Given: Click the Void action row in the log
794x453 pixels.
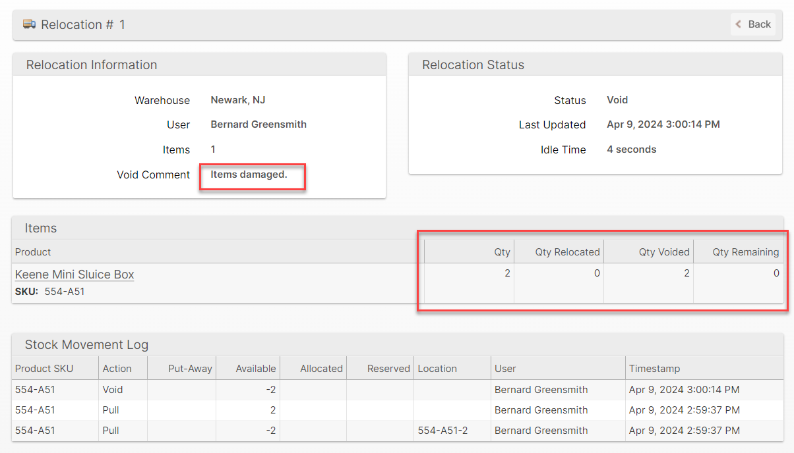Looking at the screenshot, I should (113, 390).
